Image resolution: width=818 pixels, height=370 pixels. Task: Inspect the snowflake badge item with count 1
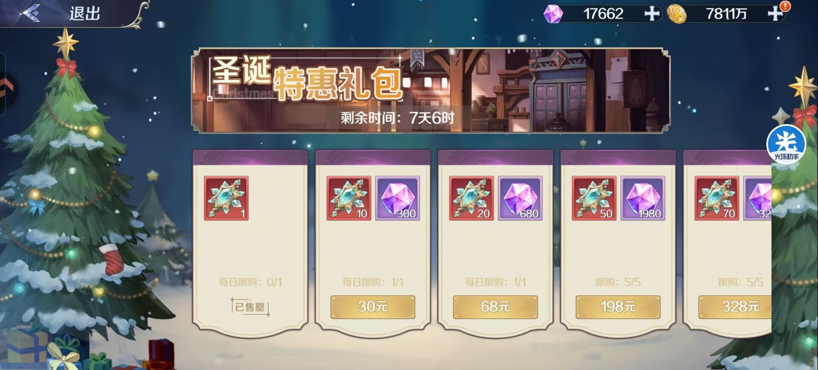(226, 198)
